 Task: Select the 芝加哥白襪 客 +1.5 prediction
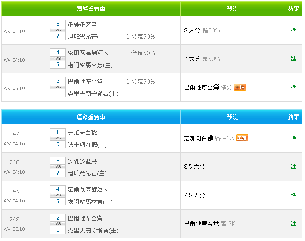click(x=209, y=138)
